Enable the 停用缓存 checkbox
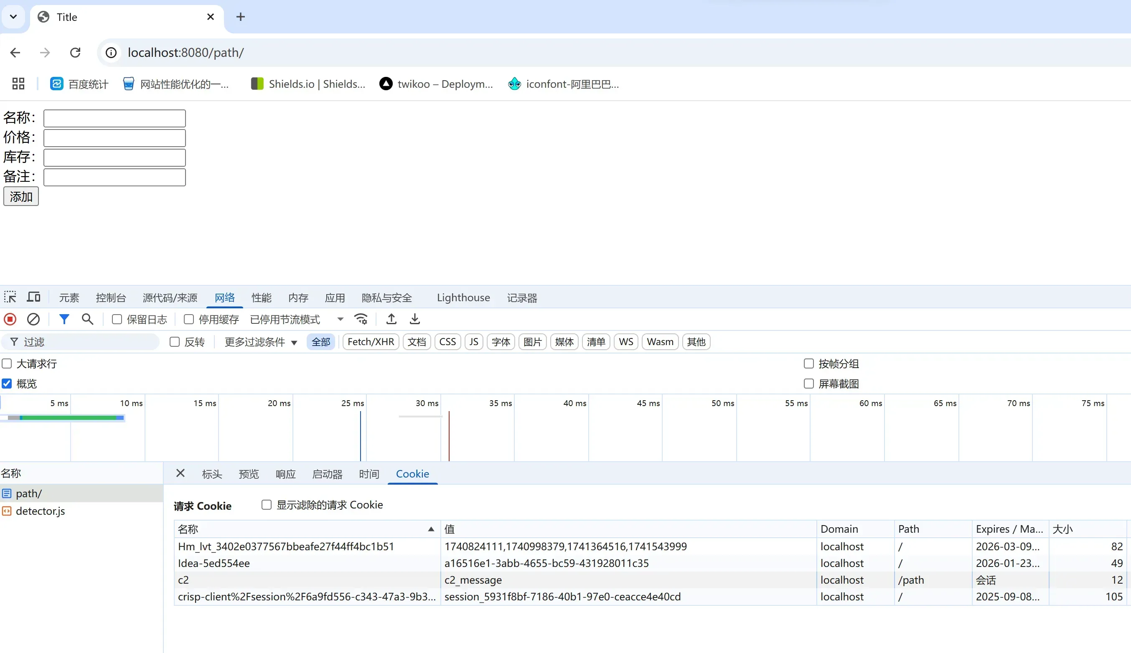The height and width of the screenshot is (653, 1131). coord(189,319)
